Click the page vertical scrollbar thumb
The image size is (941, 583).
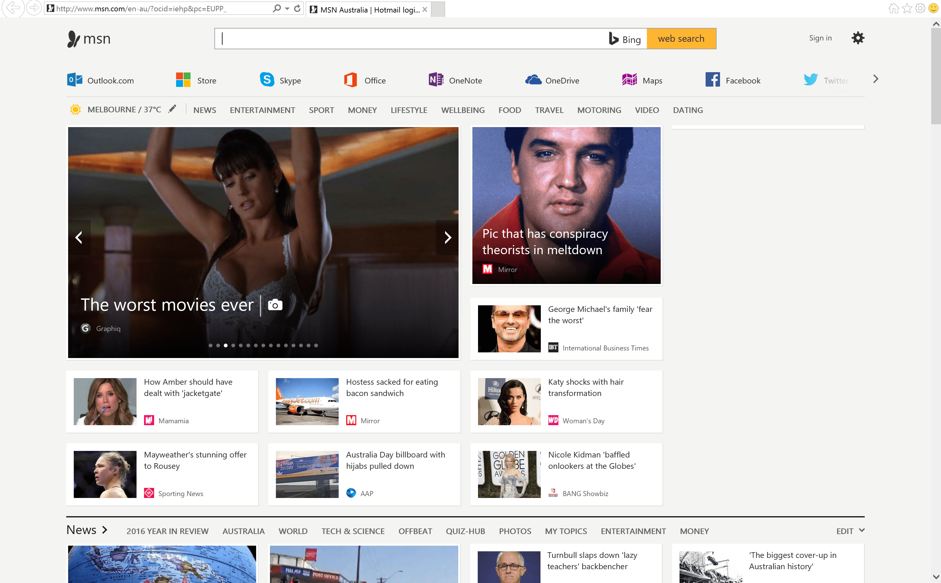[936, 76]
